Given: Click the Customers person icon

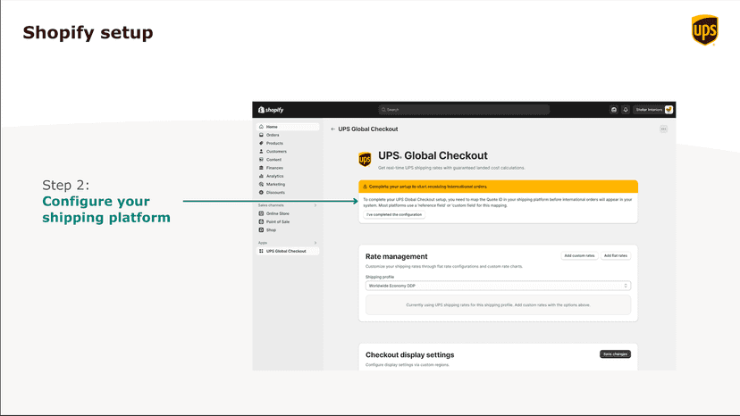Looking at the screenshot, I should click(261, 152).
